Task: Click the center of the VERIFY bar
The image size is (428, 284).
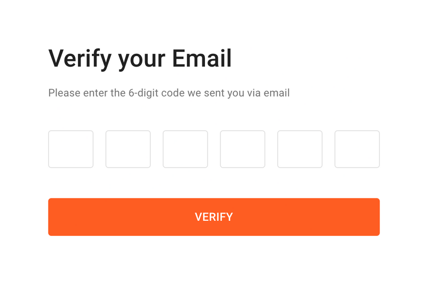Action: click(x=214, y=217)
